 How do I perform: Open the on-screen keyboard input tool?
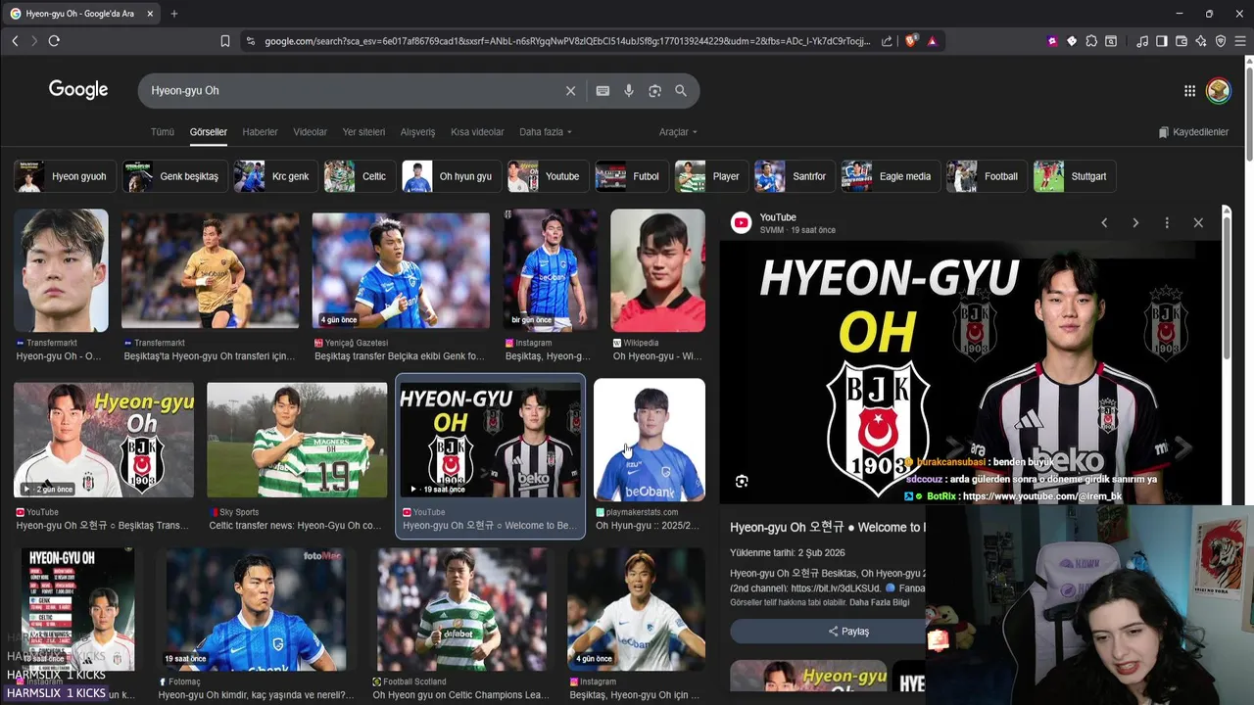[x=603, y=90]
